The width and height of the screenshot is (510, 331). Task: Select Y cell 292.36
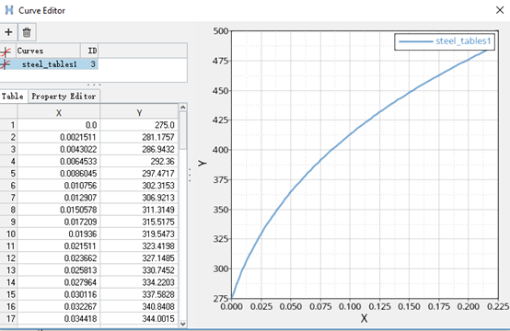pyautogui.click(x=139, y=162)
